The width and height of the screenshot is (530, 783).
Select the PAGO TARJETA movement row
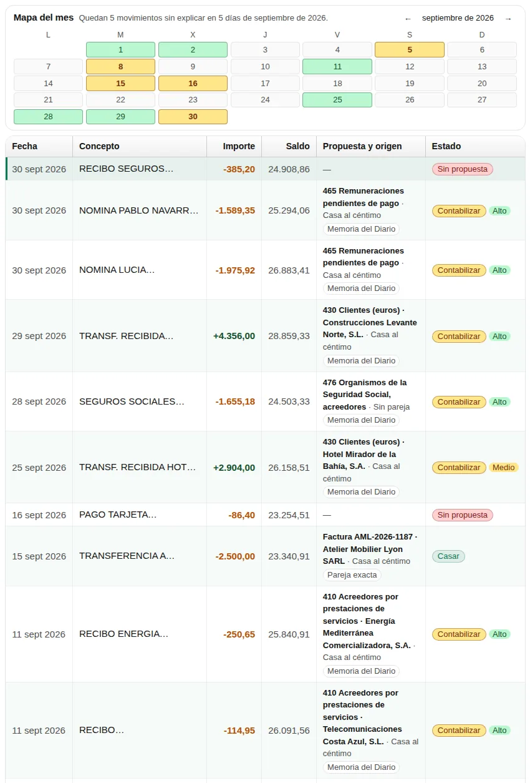[x=265, y=515]
